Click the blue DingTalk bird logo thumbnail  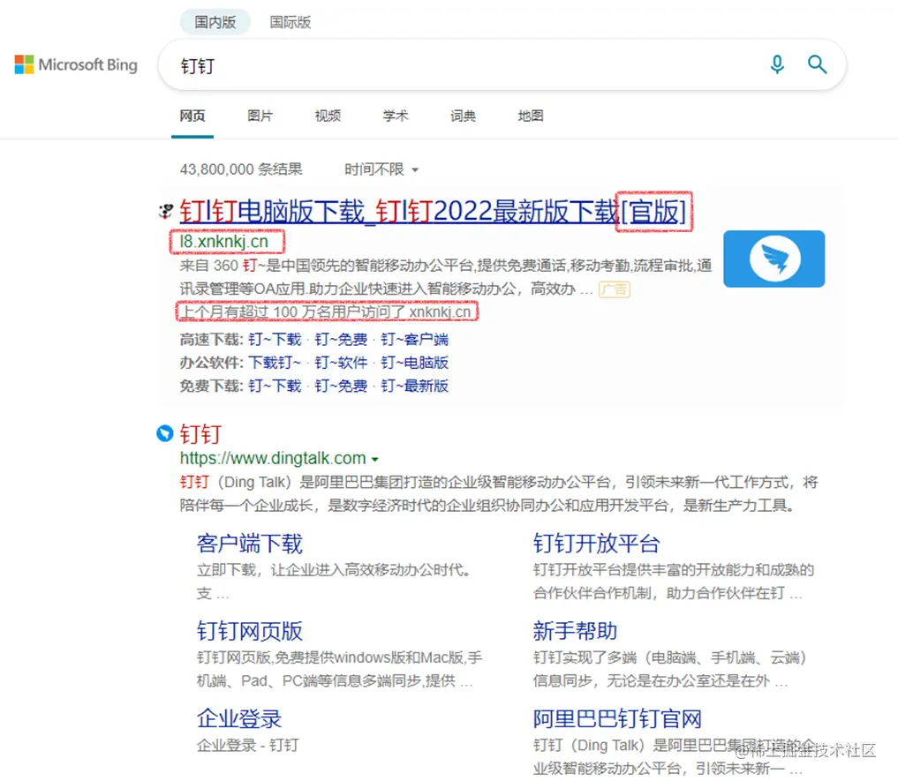click(x=773, y=259)
